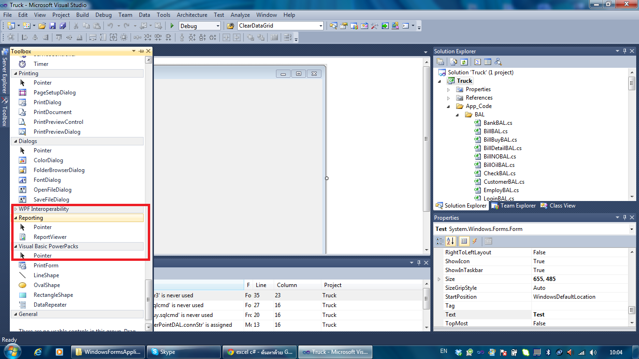The height and width of the screenshot is (359, 639).
Task: Toggle auto-hide pin on Solution Explorer
Action: (624, 51)
